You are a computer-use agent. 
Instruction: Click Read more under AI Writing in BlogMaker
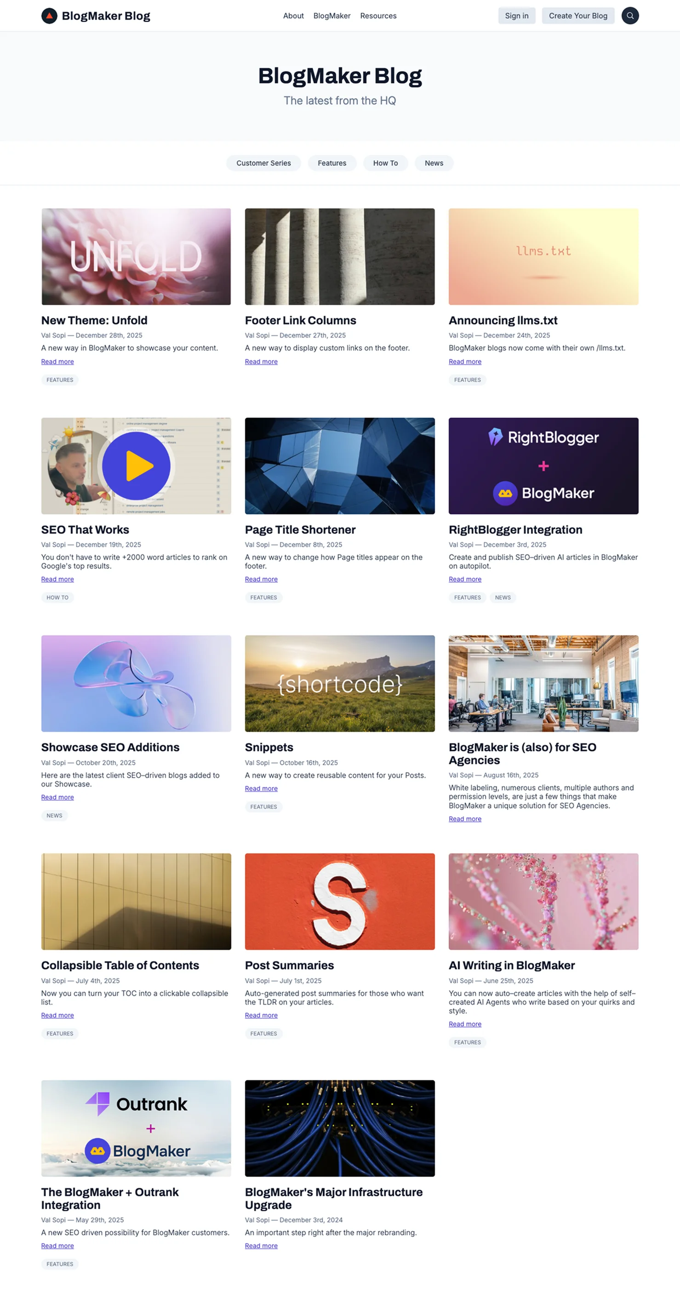(465, 1024)
